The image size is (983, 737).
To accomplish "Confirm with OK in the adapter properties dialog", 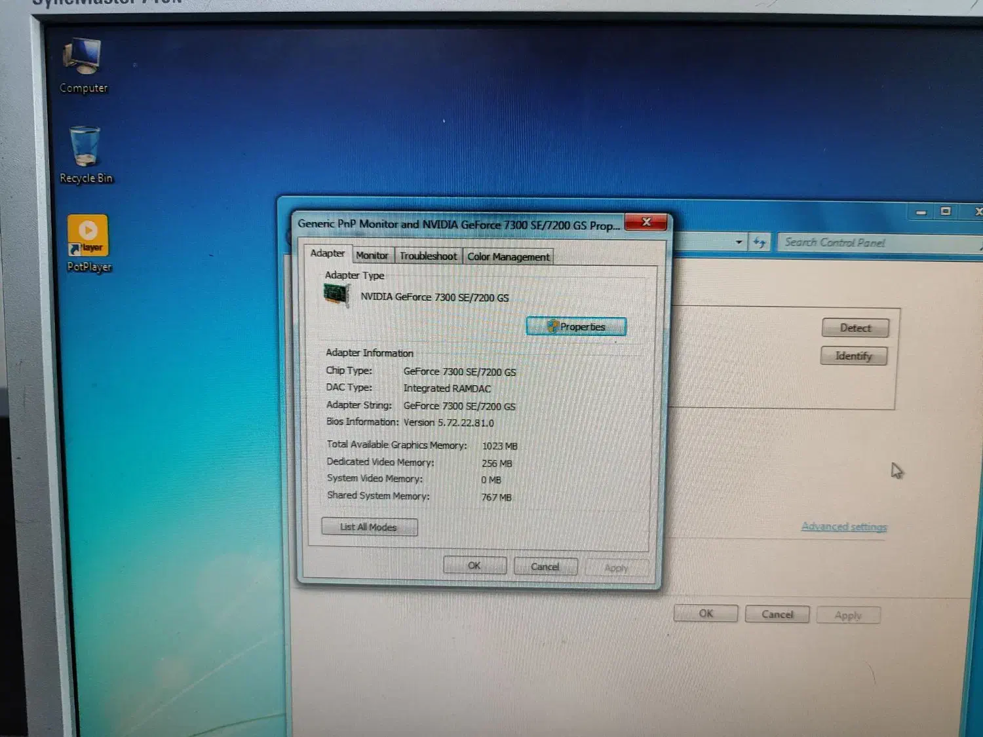I will (474, 565).
